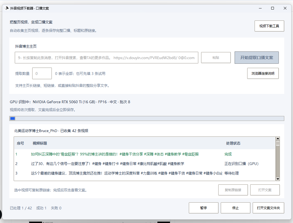
Task: Open 浏览器连接说明 help
Action: pos(263,74)
